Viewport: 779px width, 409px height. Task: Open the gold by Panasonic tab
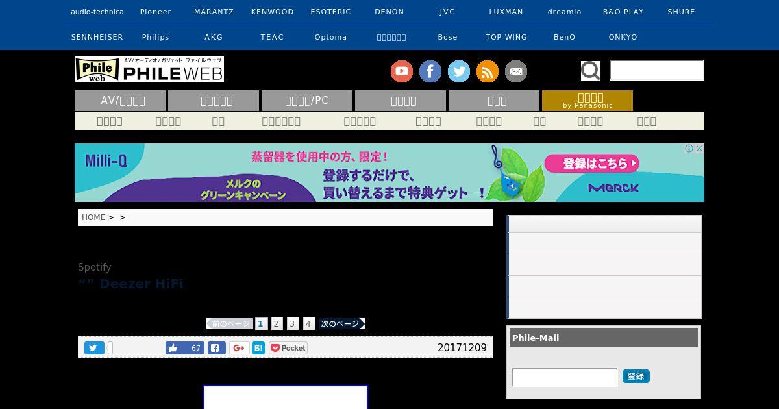(587, 101)
